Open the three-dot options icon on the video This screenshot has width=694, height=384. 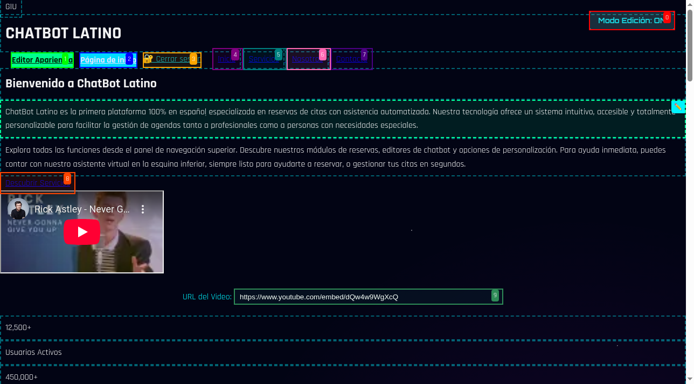143,209
